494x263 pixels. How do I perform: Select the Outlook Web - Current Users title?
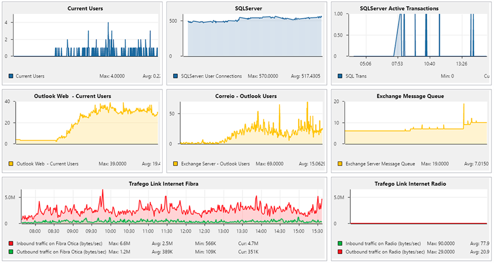coord(72,96)
